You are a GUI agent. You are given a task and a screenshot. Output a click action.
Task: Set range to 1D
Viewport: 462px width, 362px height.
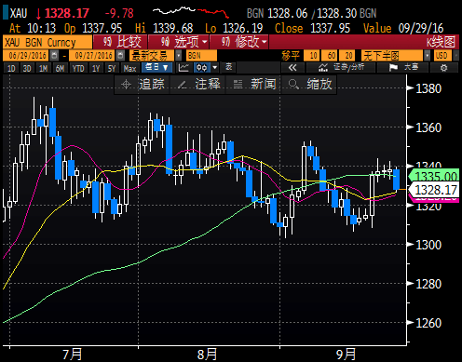click(11, 68)
